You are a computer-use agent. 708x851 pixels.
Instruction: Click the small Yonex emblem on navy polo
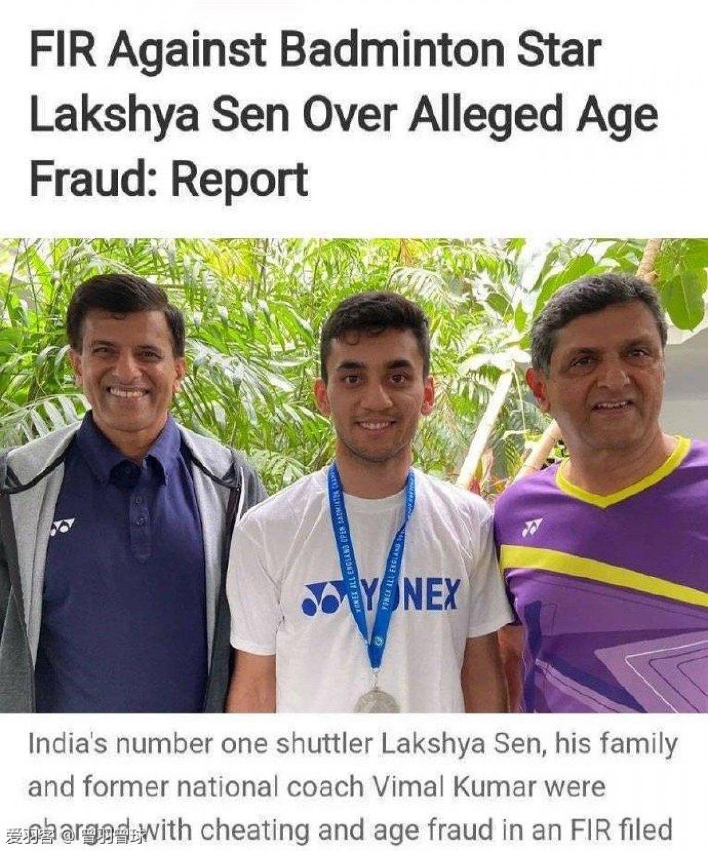62,526
